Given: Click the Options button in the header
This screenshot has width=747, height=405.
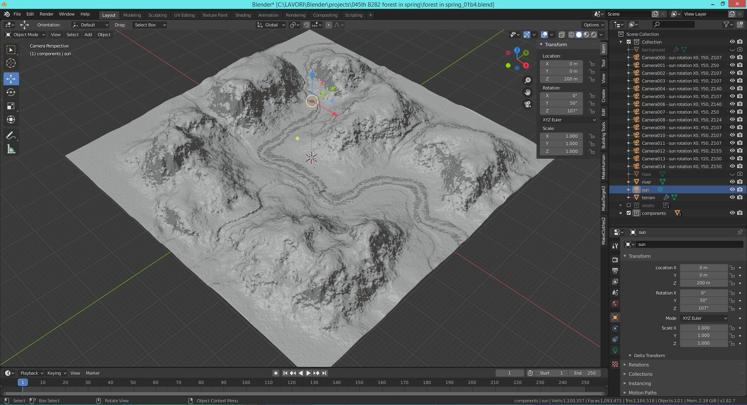Looking at the screenshot, I should click(x=593, y=24).
